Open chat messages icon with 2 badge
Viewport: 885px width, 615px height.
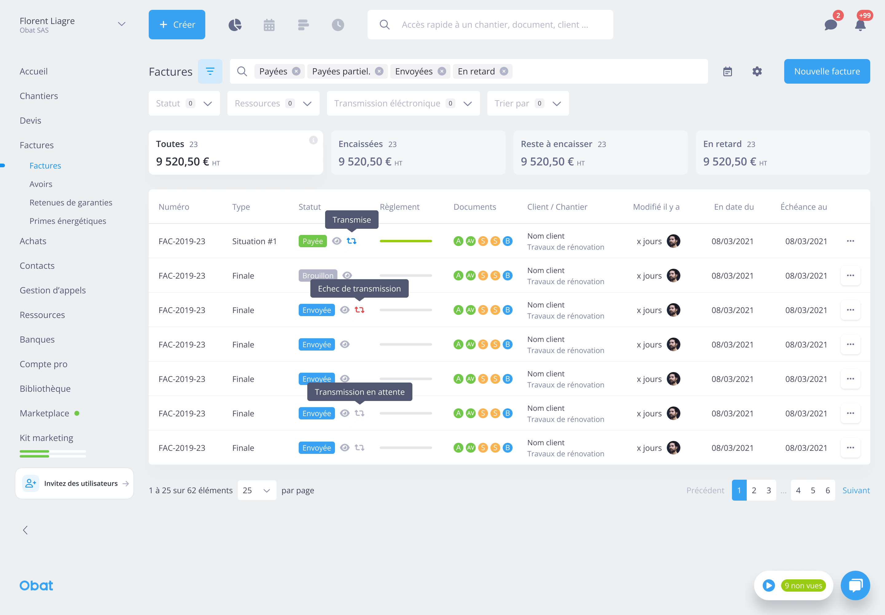pyautogui.click(x=831, y=25)
